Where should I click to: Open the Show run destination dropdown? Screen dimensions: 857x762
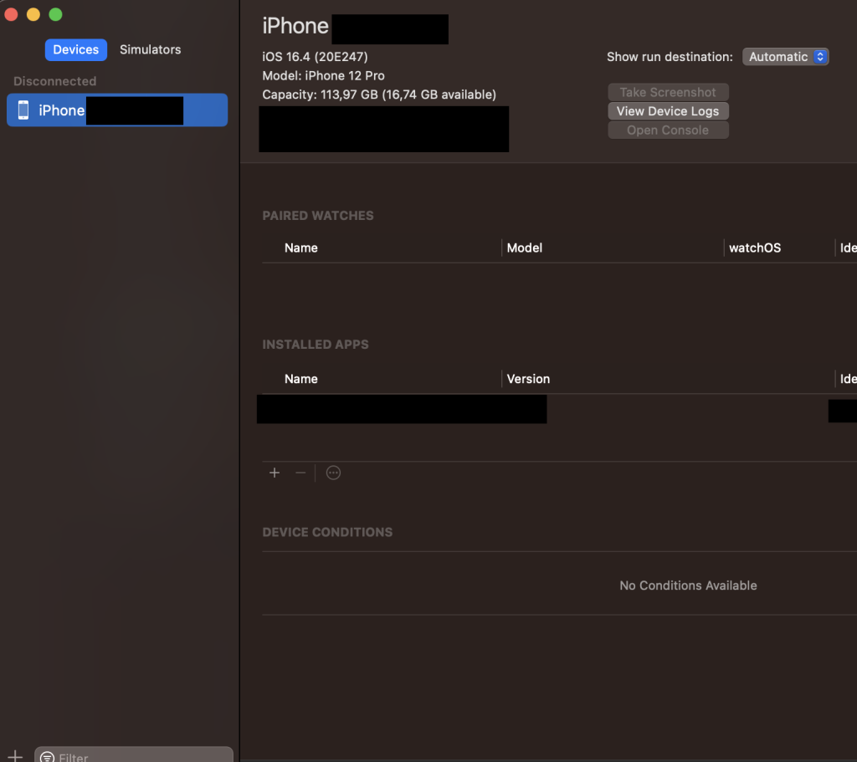(x=785, y=57)
